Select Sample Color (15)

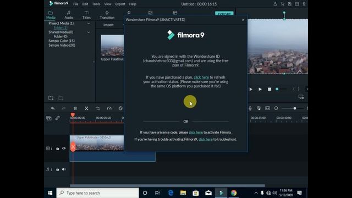[62, 41]
